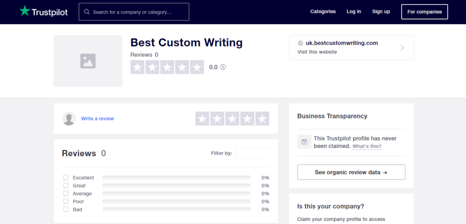Open the Filter by dropdown

click(252, 153)
